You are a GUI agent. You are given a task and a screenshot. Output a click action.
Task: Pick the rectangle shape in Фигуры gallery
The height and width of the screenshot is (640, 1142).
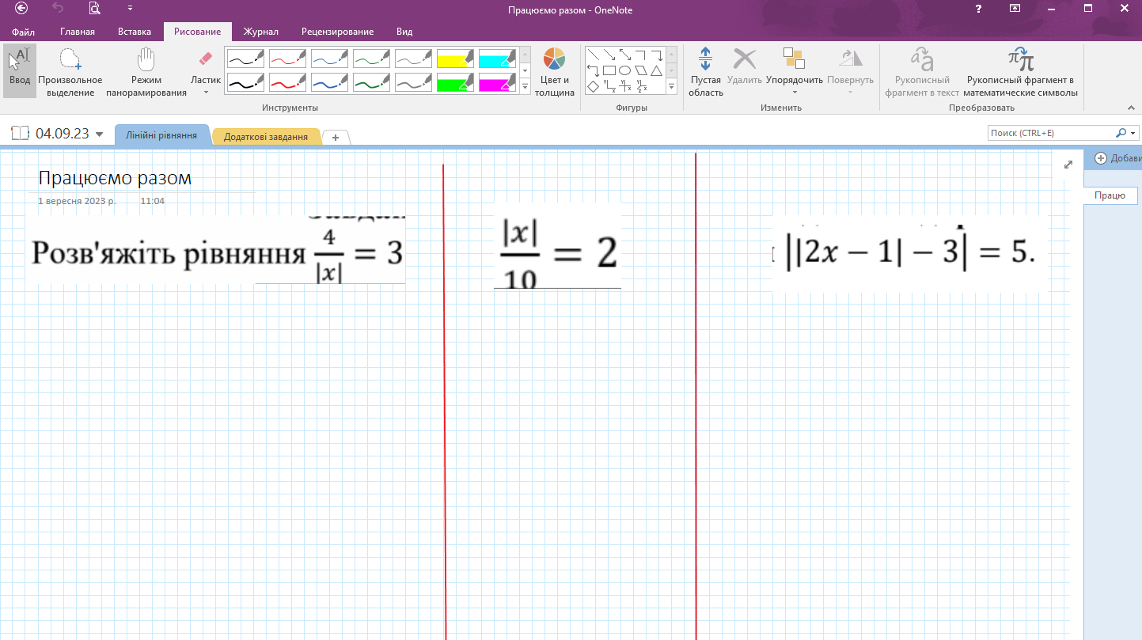(609, 70)
